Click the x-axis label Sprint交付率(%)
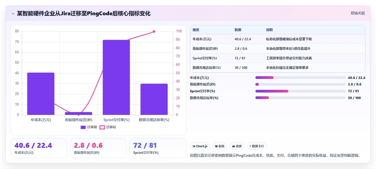The width and height of the screenshot is (376, 169). click(116, 120)
